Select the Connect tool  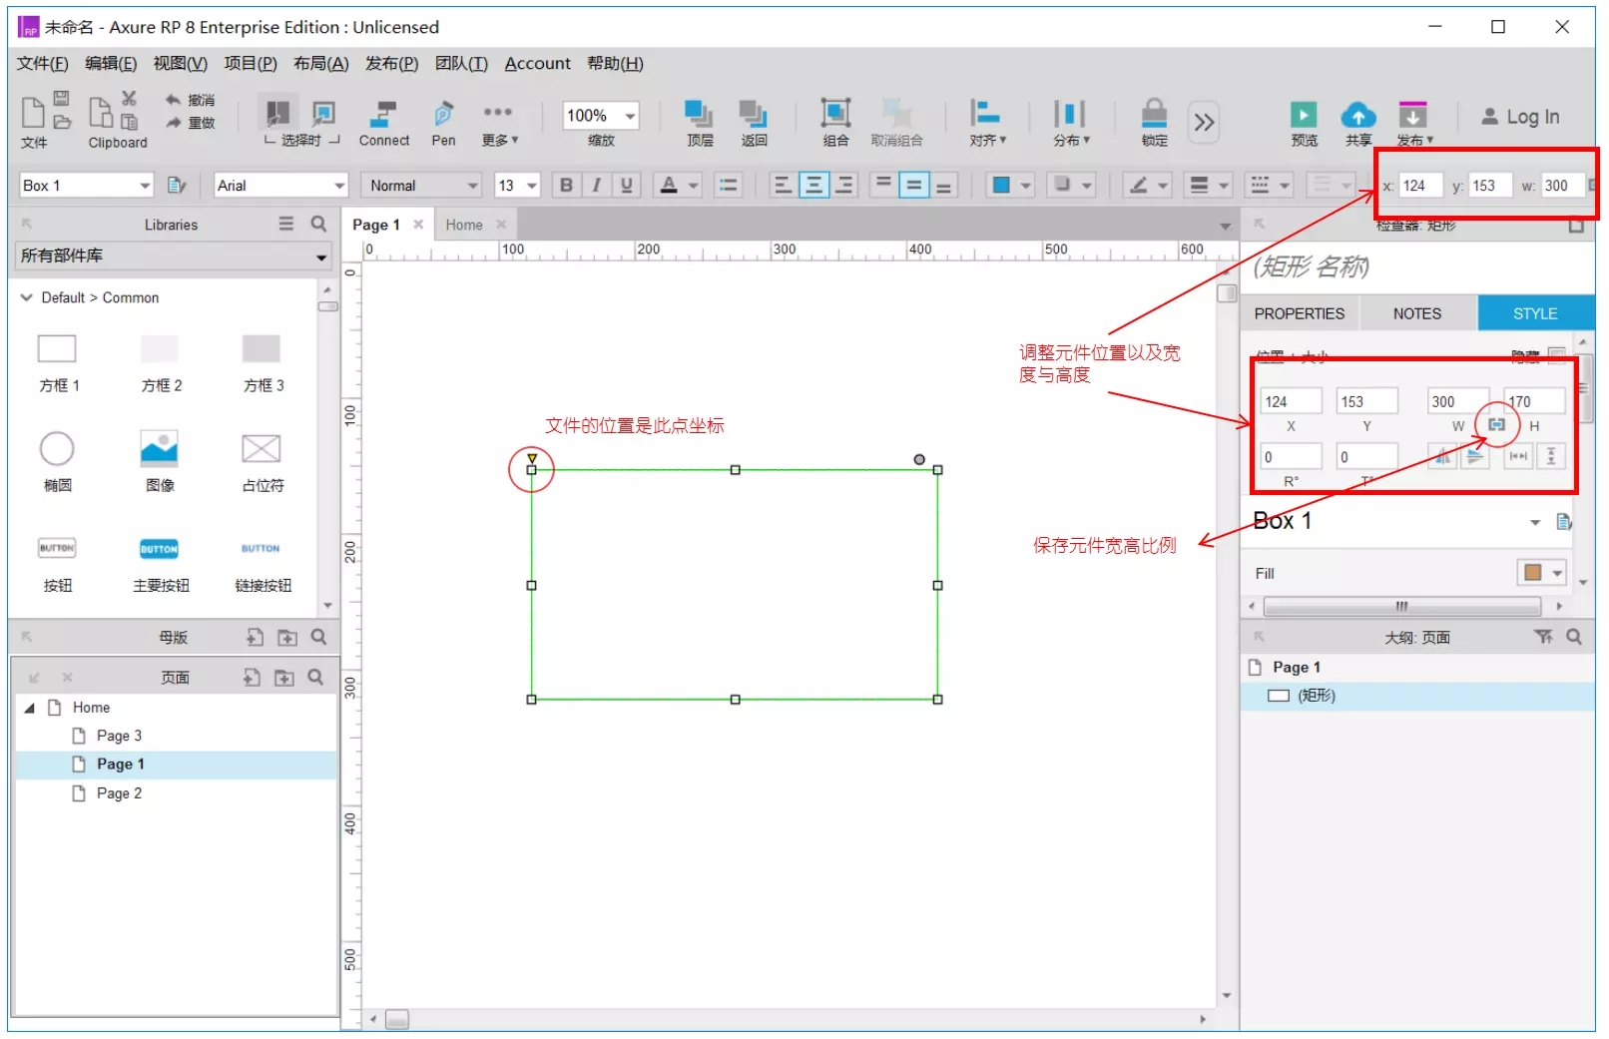point(383,115)
